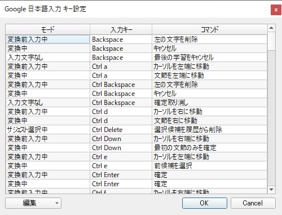This screenshot has height=215, width=282.
Task: Select the 左の文字を削除 cell in Backspace row
Action: tap(209, 40)
